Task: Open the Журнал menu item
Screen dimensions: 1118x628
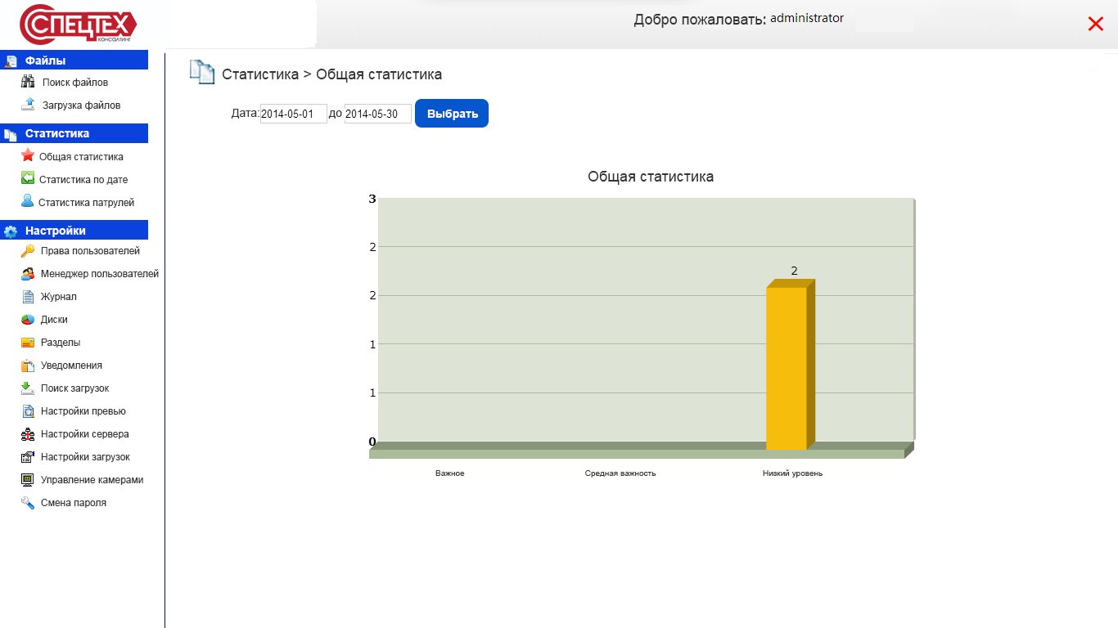Action: [x=58, y=297]
